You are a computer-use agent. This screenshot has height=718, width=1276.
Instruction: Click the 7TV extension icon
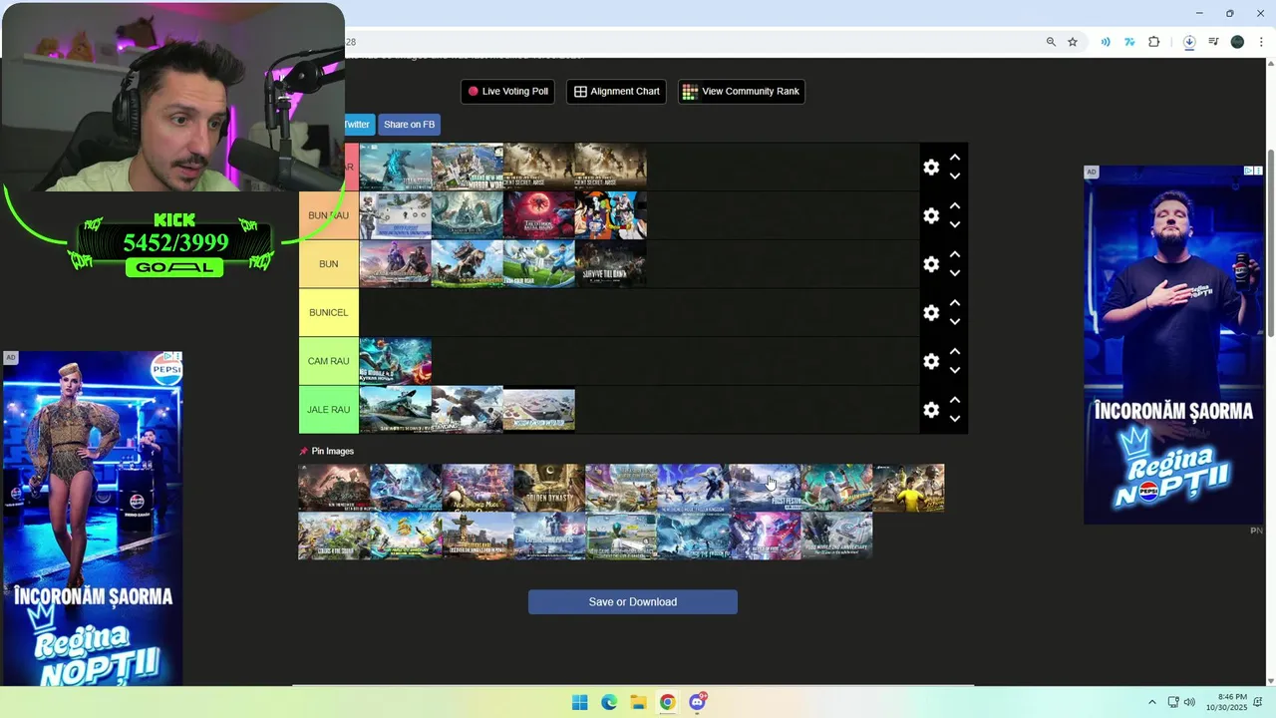1129,42
